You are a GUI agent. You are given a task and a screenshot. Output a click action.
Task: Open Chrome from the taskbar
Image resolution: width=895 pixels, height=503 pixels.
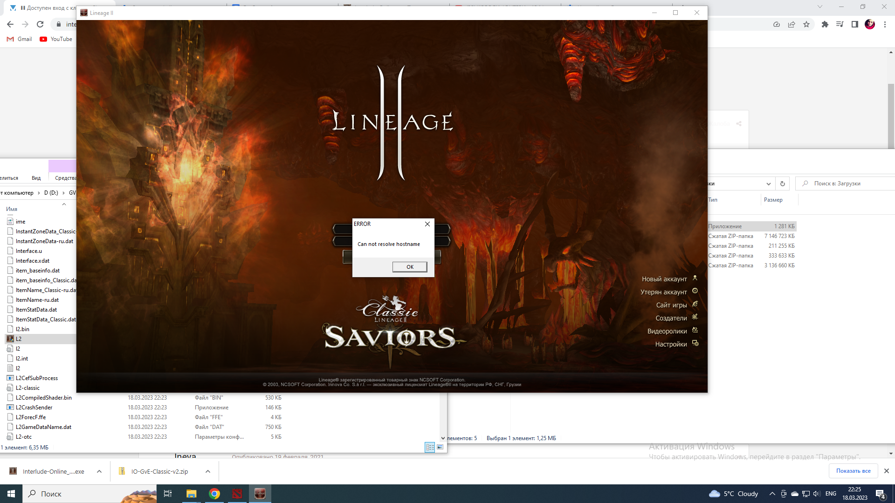coord(214,494)
